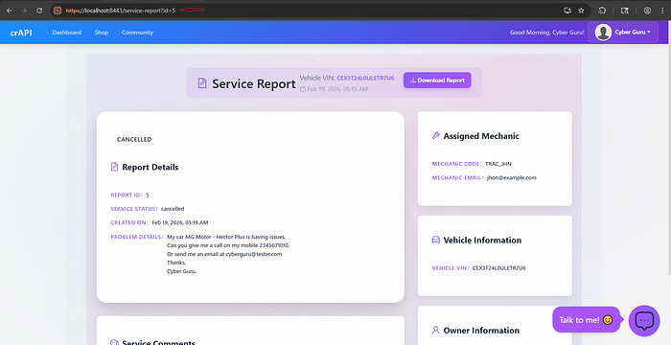Screen dimensions: 671x345
Task: Click the line with cyberguru@tester.com
Action: point(224,254)
